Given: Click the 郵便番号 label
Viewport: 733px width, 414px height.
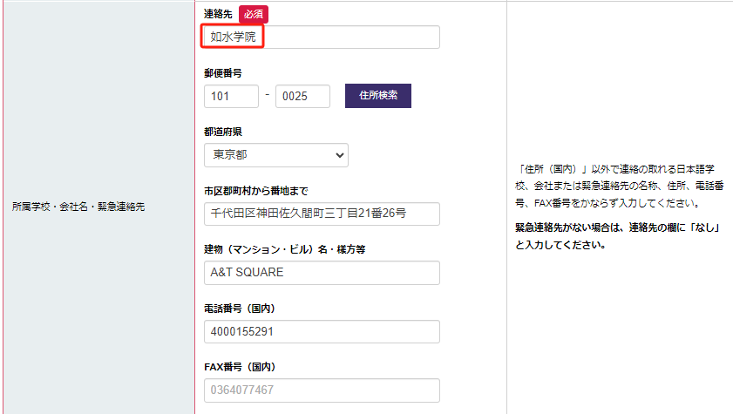Looking at the screenshot, I should pyautogui.click(x=223, y=73).
